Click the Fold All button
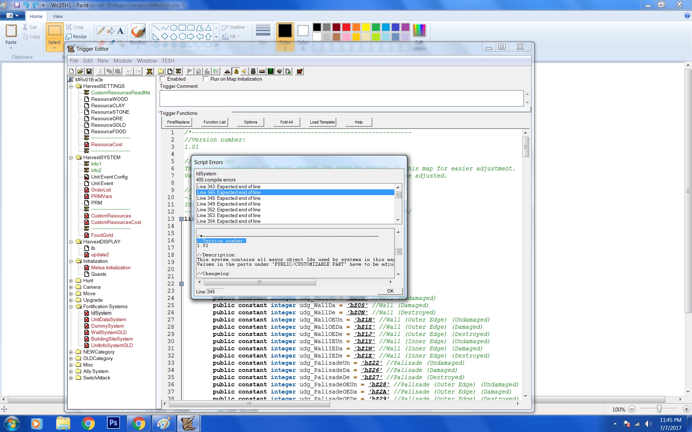 (x=287, y=122)
